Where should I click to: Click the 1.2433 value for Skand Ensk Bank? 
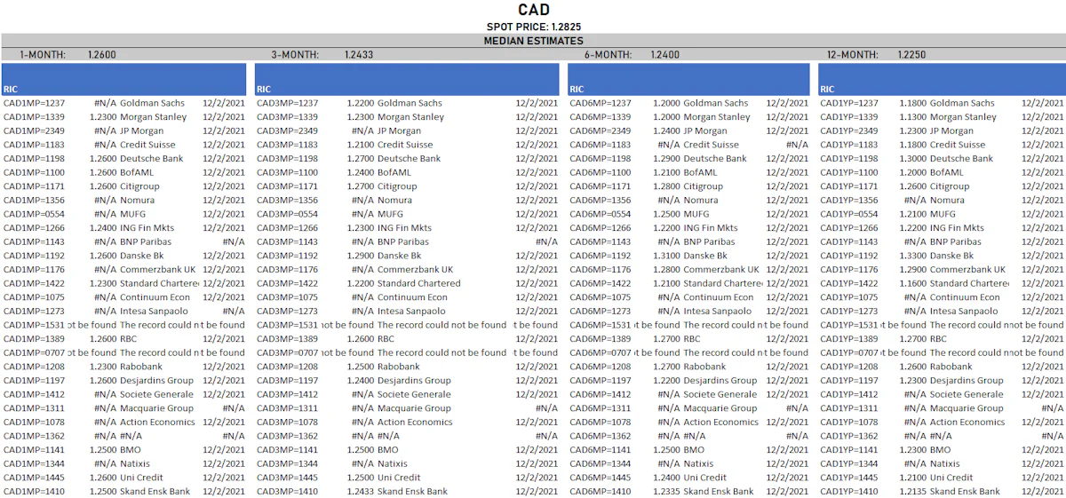[361, 492]
